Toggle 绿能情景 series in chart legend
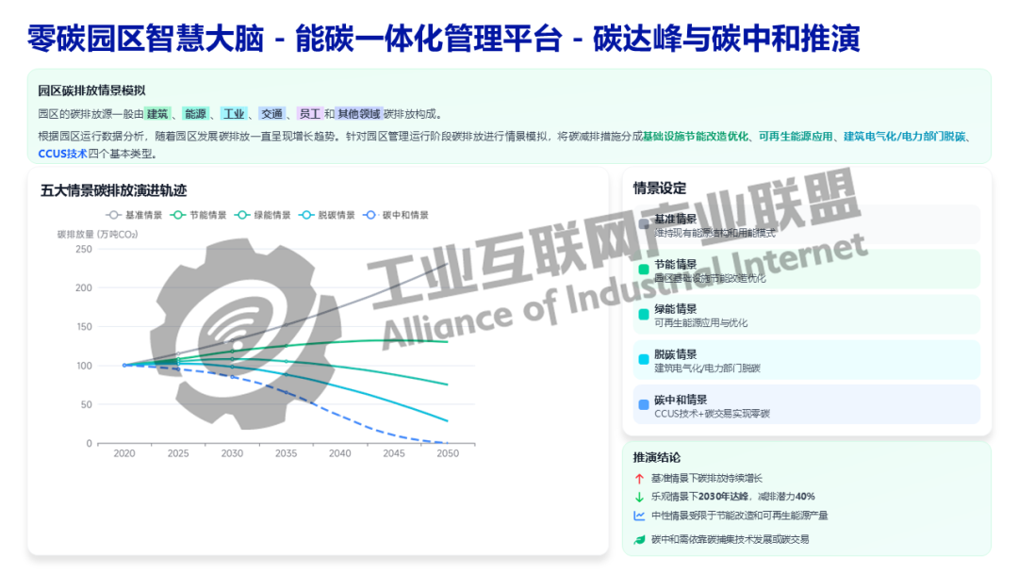This screenshot has height=573, width=1018. point(263,215)
